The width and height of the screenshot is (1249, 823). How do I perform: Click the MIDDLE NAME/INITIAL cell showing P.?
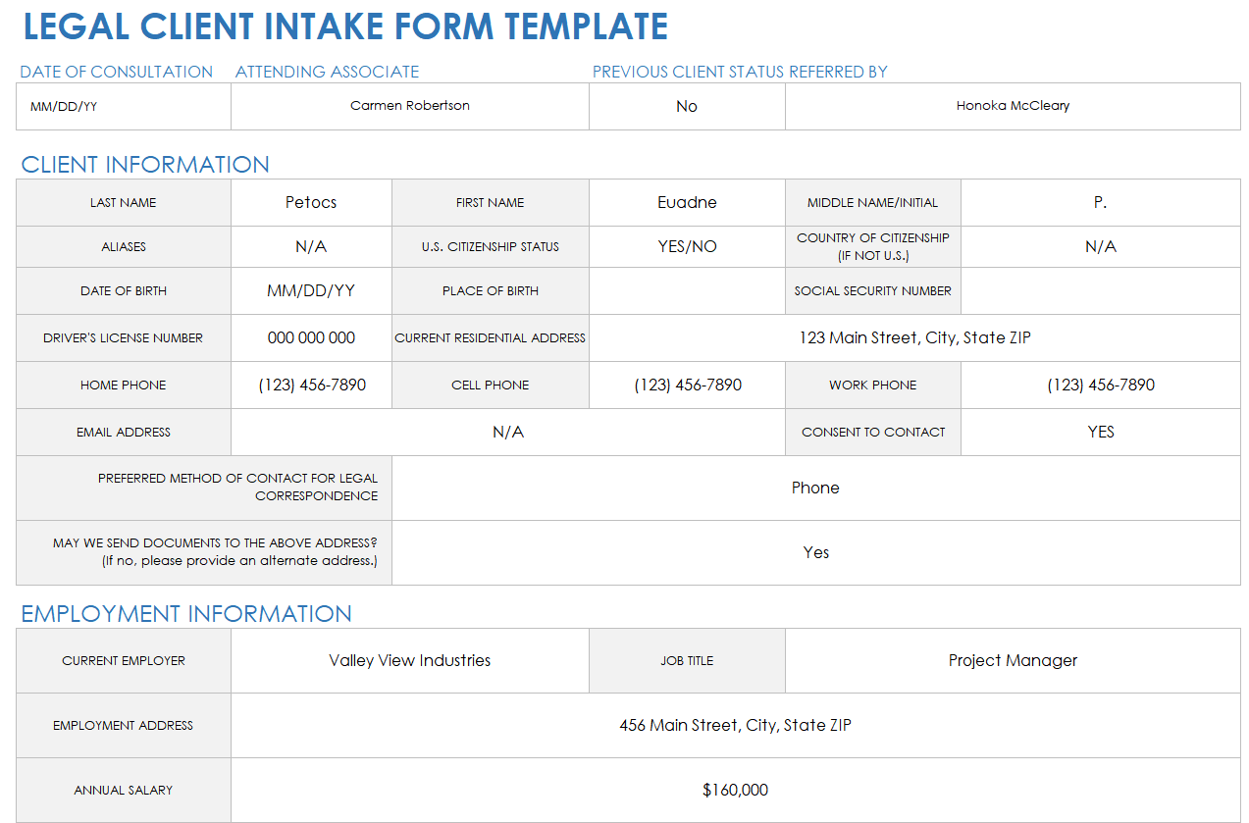pos(1100,202)
